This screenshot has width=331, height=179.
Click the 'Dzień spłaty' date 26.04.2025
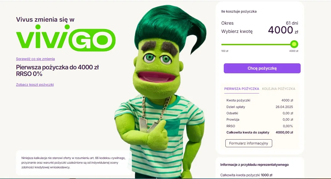click(284, 107)
